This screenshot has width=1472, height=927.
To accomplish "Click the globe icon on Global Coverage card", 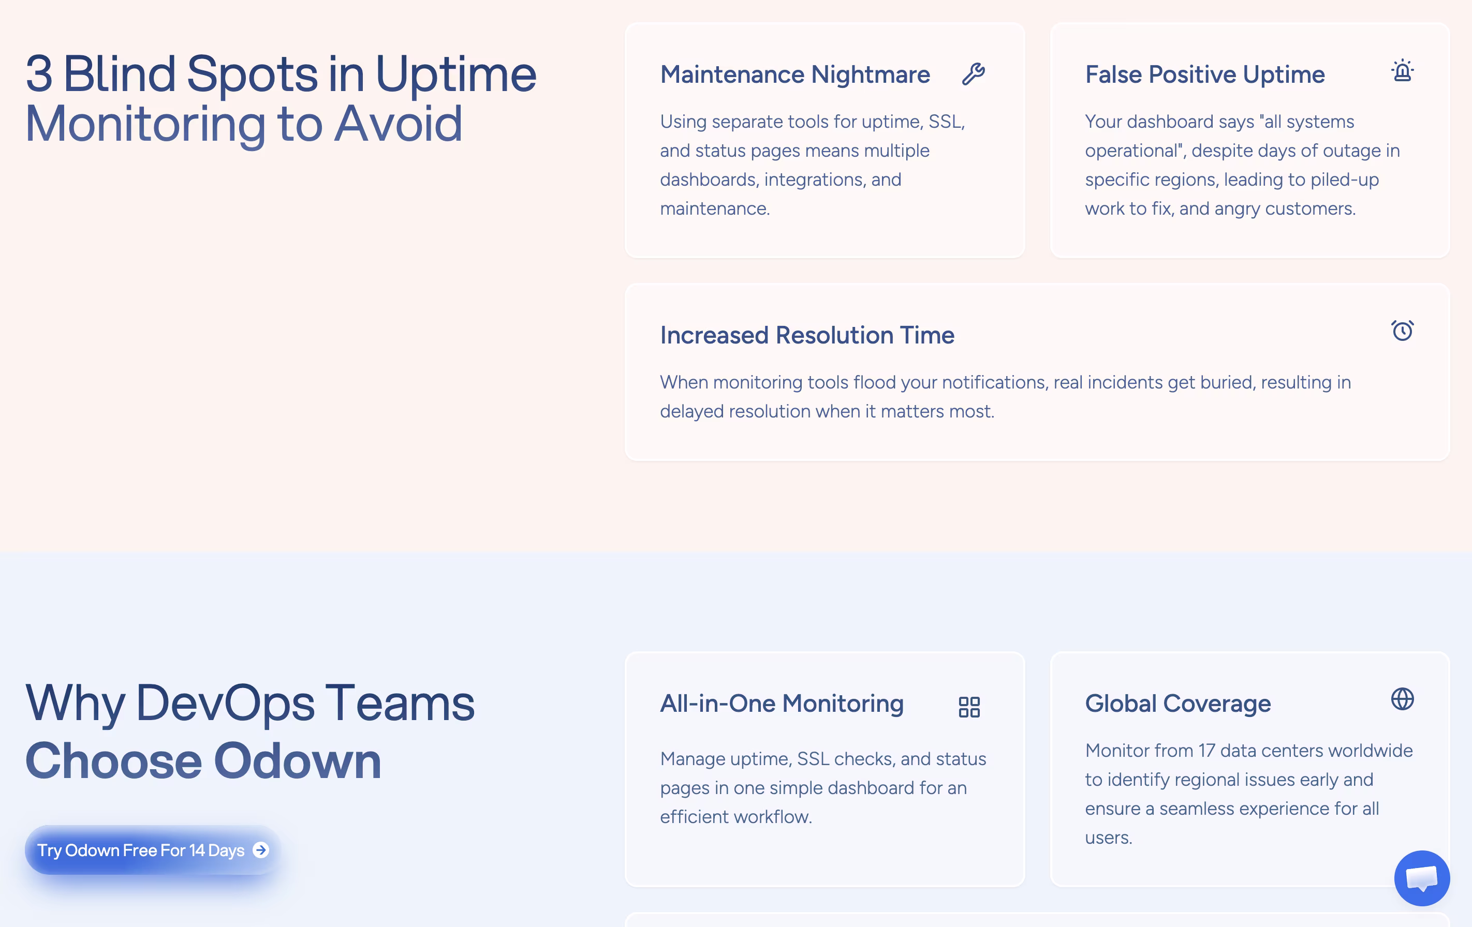I will click(x=1402, y=699).
